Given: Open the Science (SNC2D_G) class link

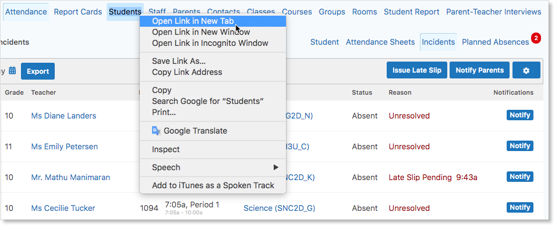Looking at the screenshot, I should point(280,209).
